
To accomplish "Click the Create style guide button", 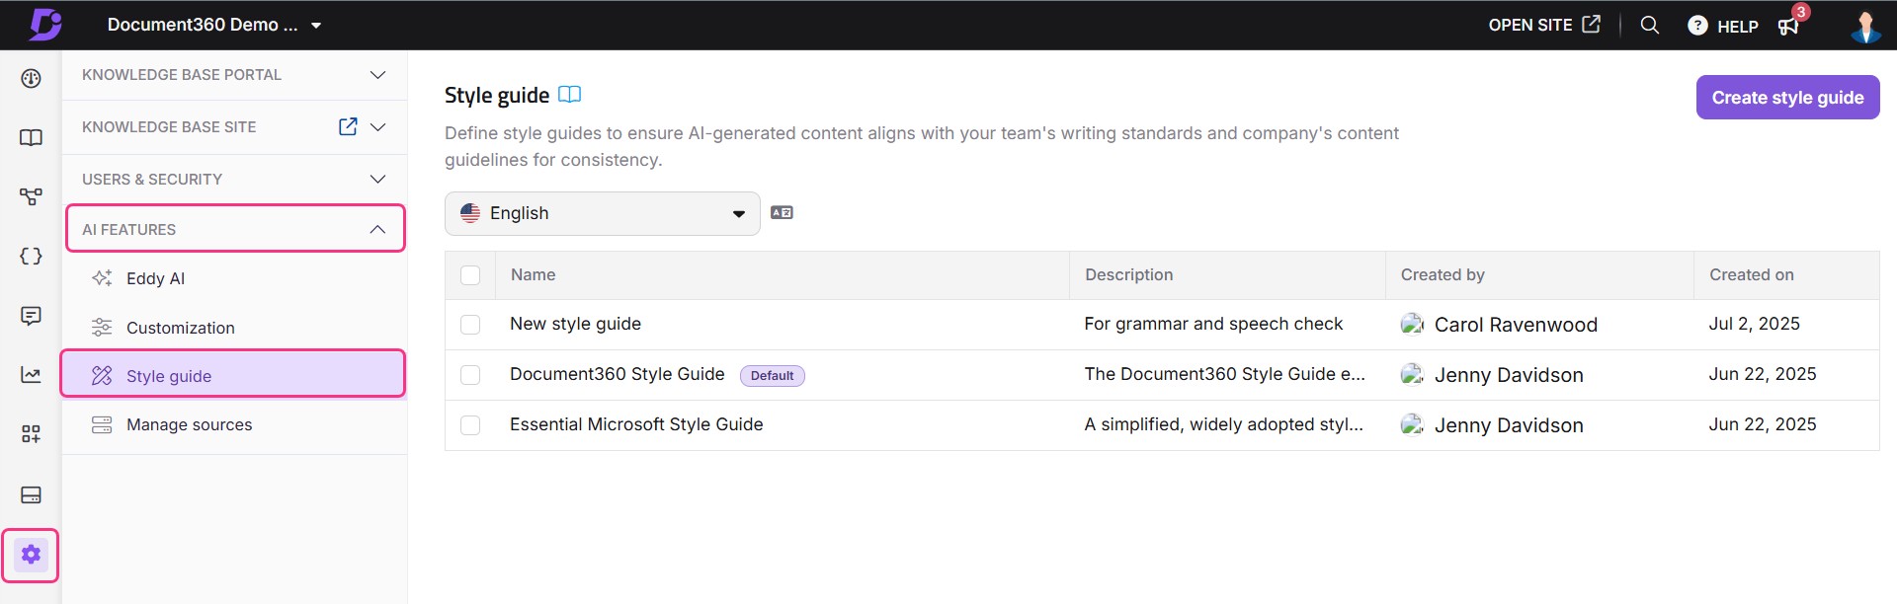I will 1786,98.
